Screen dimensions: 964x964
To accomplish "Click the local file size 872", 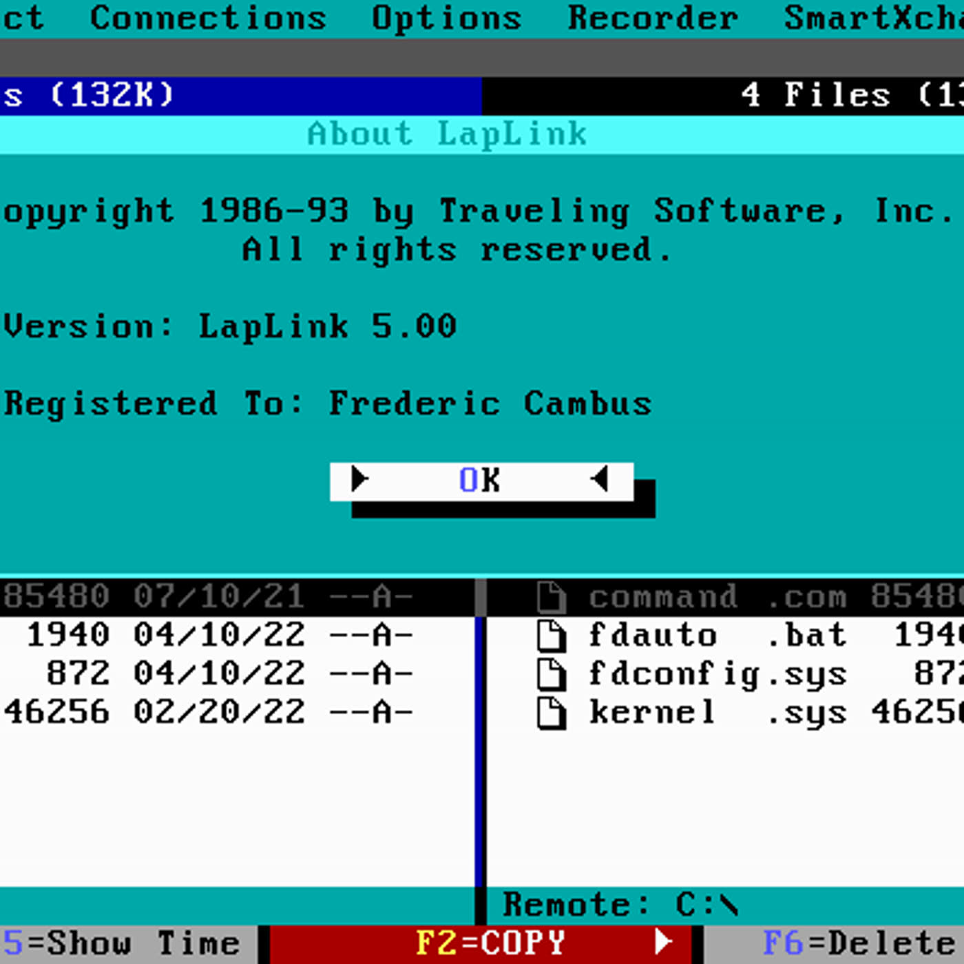I will [78, 673].
